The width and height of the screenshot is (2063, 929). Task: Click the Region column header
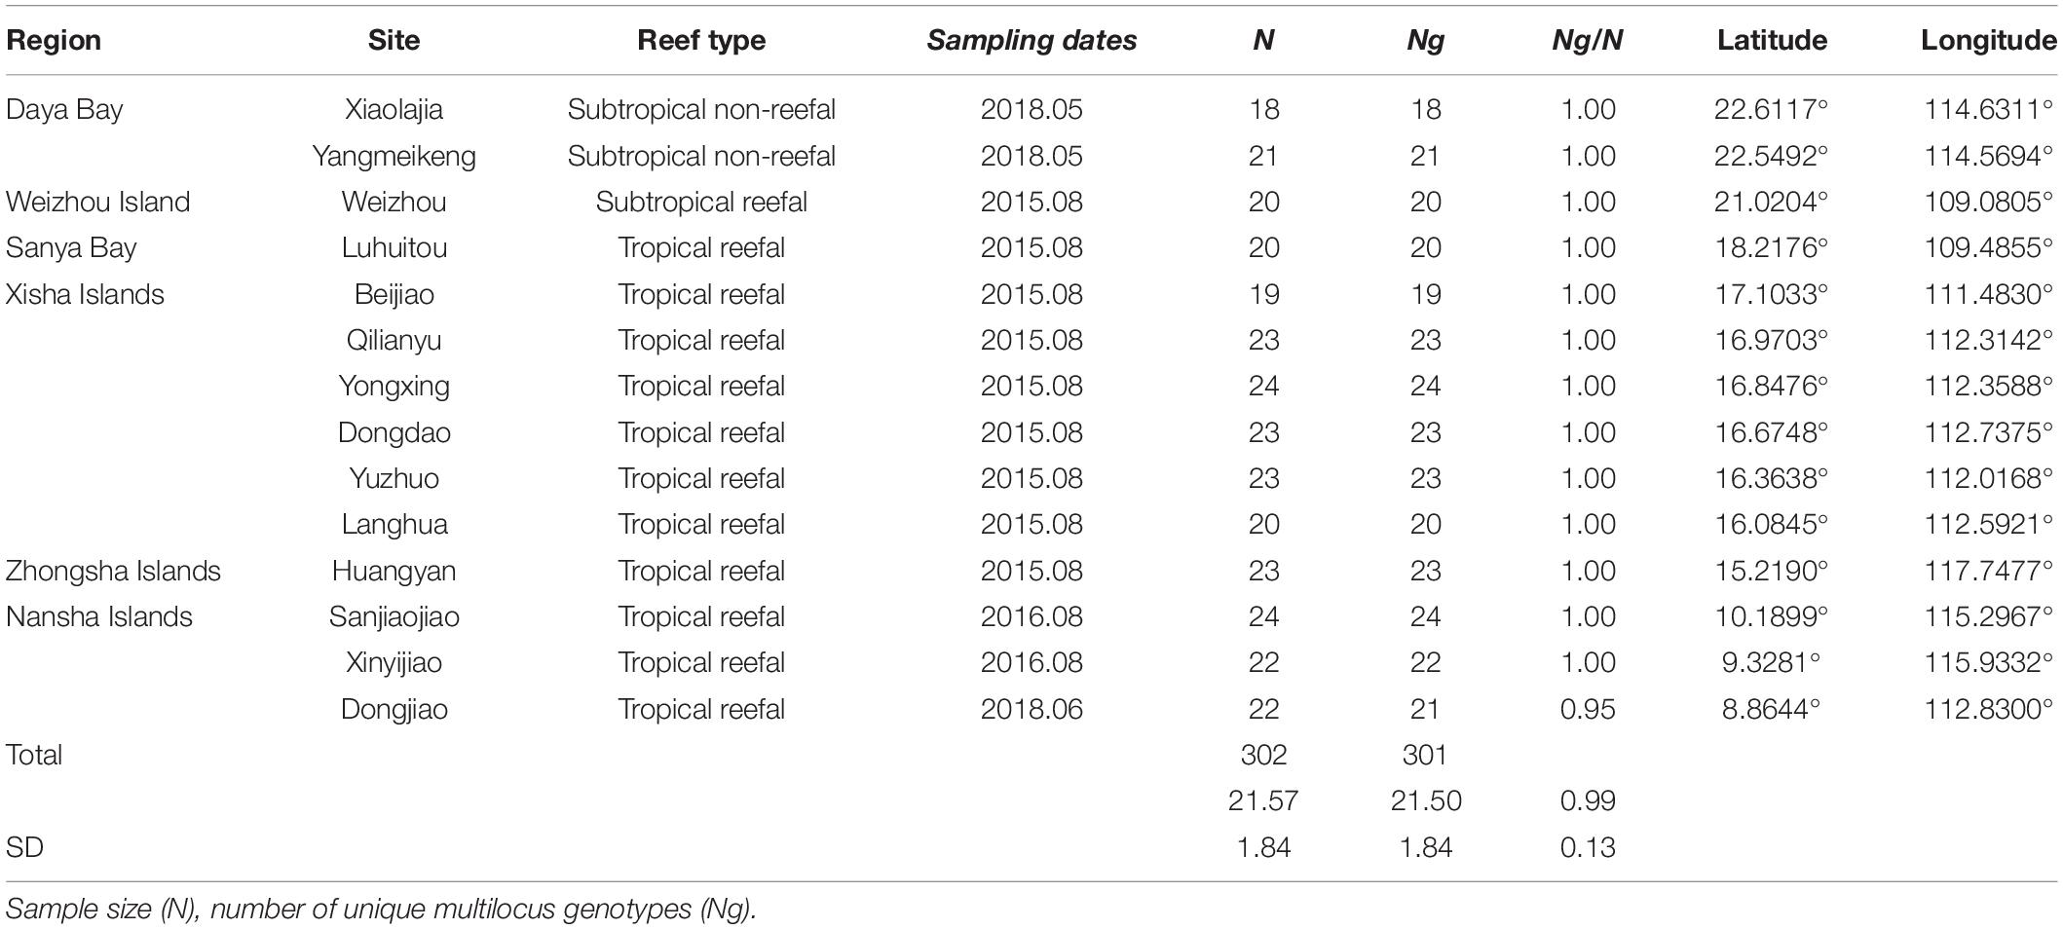pyautogui.click(x=54, y=40)
